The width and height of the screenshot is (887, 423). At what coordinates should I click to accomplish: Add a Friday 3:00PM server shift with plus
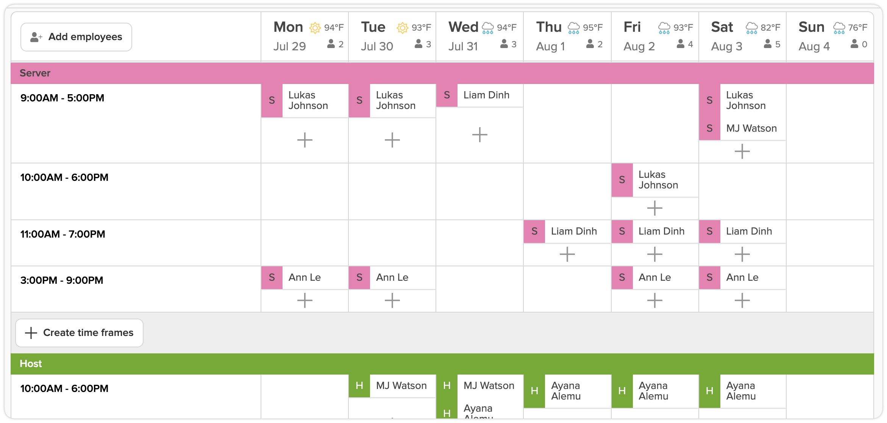654,301
